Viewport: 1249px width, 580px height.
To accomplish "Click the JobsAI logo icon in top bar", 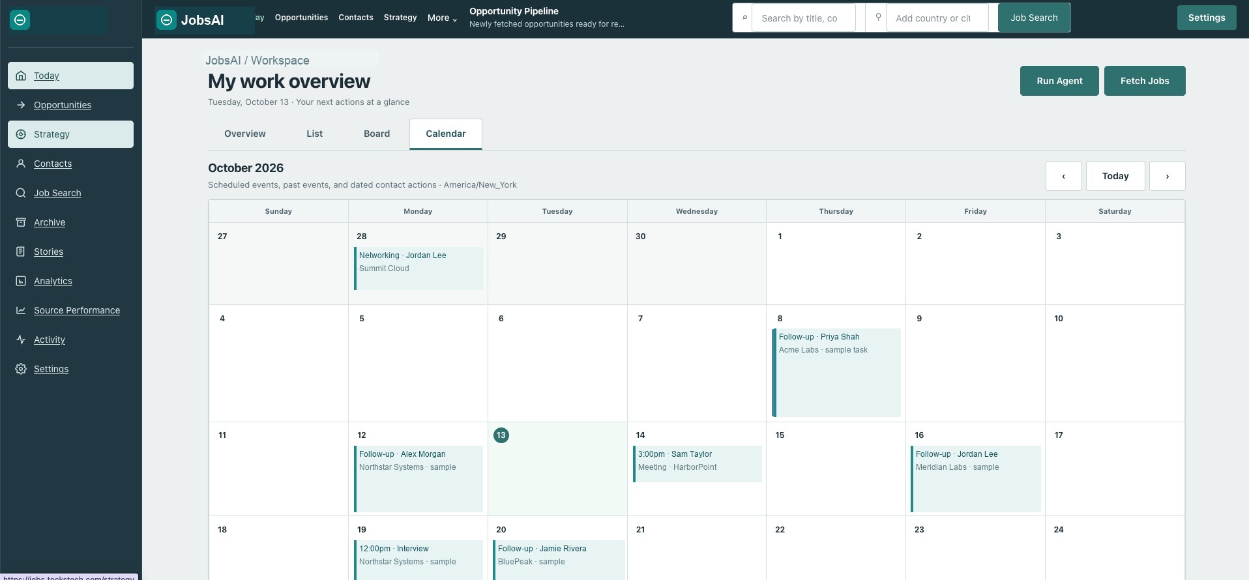I will point(167,20).
